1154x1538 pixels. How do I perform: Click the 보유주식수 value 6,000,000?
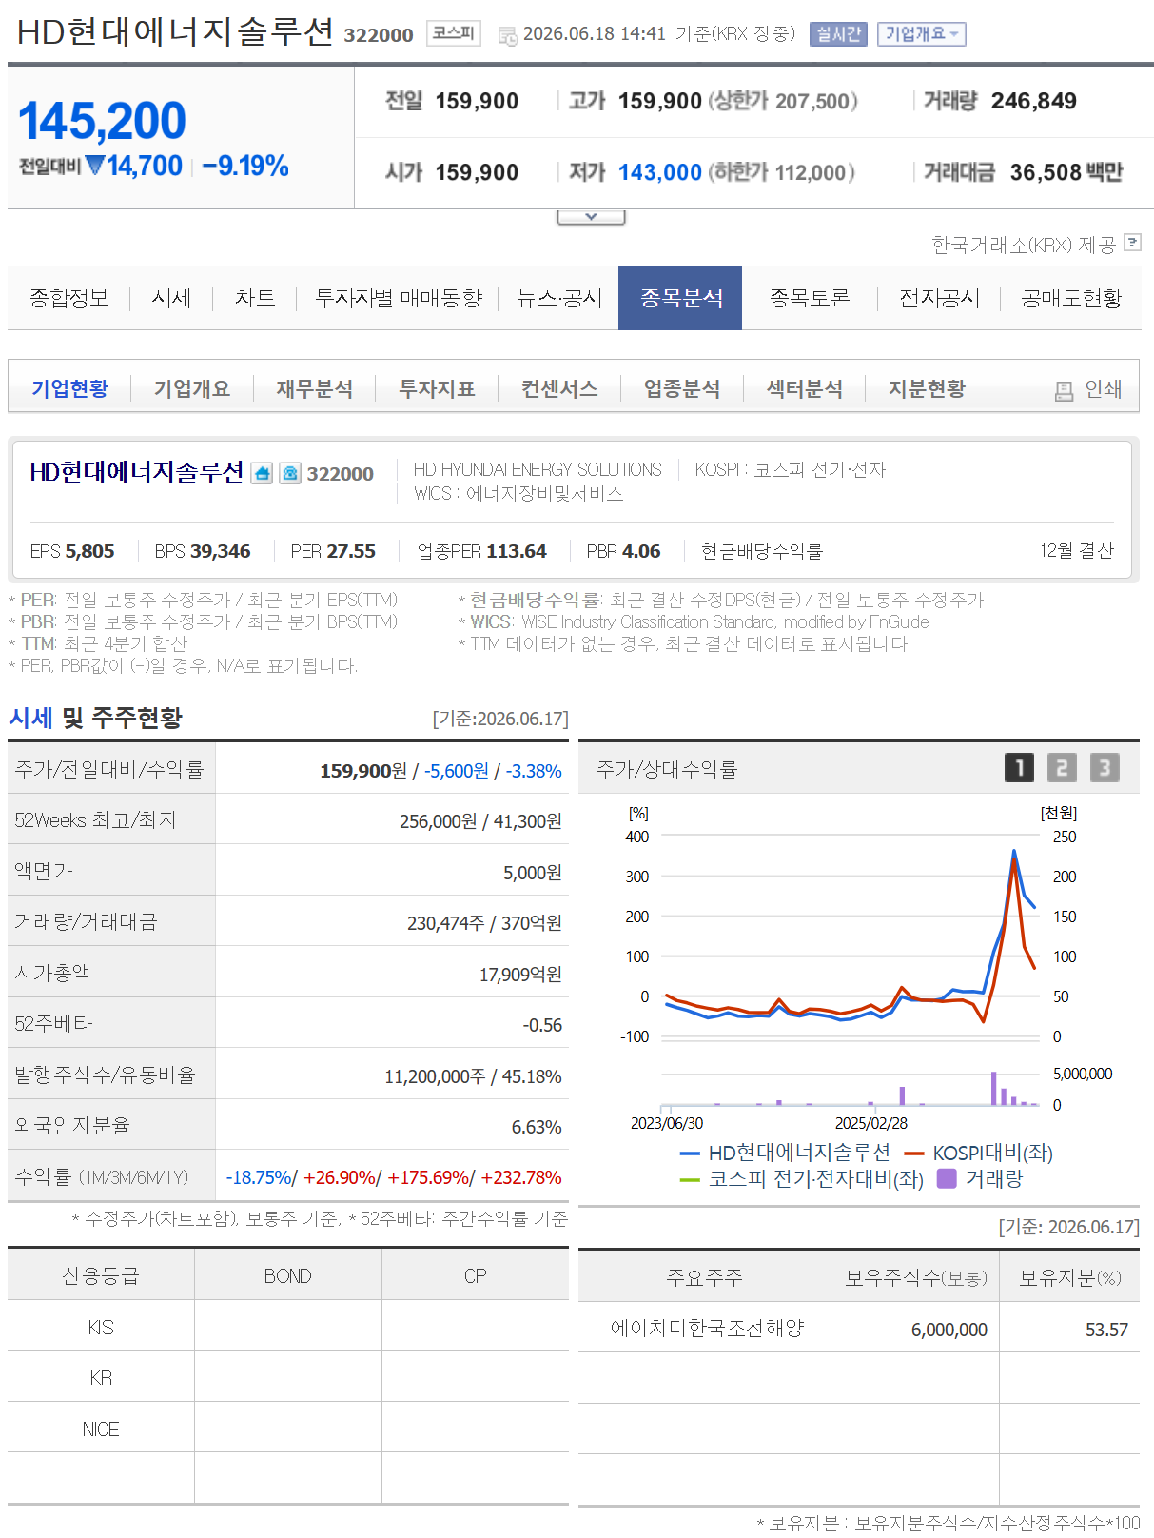pyautogui.click(x=949, y=1330)
